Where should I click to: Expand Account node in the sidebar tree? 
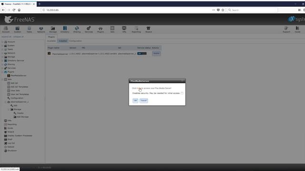tap(2, 42)
